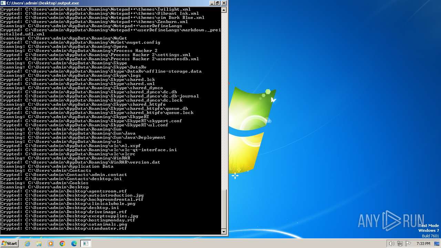Click the console scrollbar down arrow

point(224,232)
